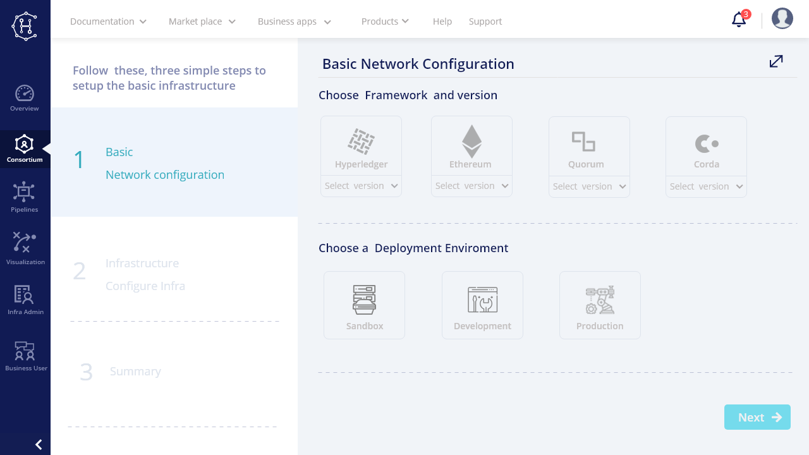Open the Documentation menu
This screenshot has width=809, height=455.
[108, 21]
